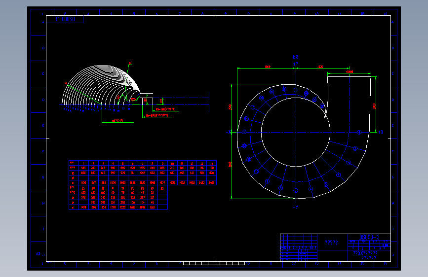Click circled station marker 13 on volute
Viewport: 428px width, 277px height.
244,132
